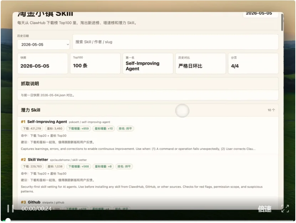296x223 pixels.
Task: Click the 排名: 持平 tag under Skill Vetter
Action: pyautogui.click(x=124, y=167)
